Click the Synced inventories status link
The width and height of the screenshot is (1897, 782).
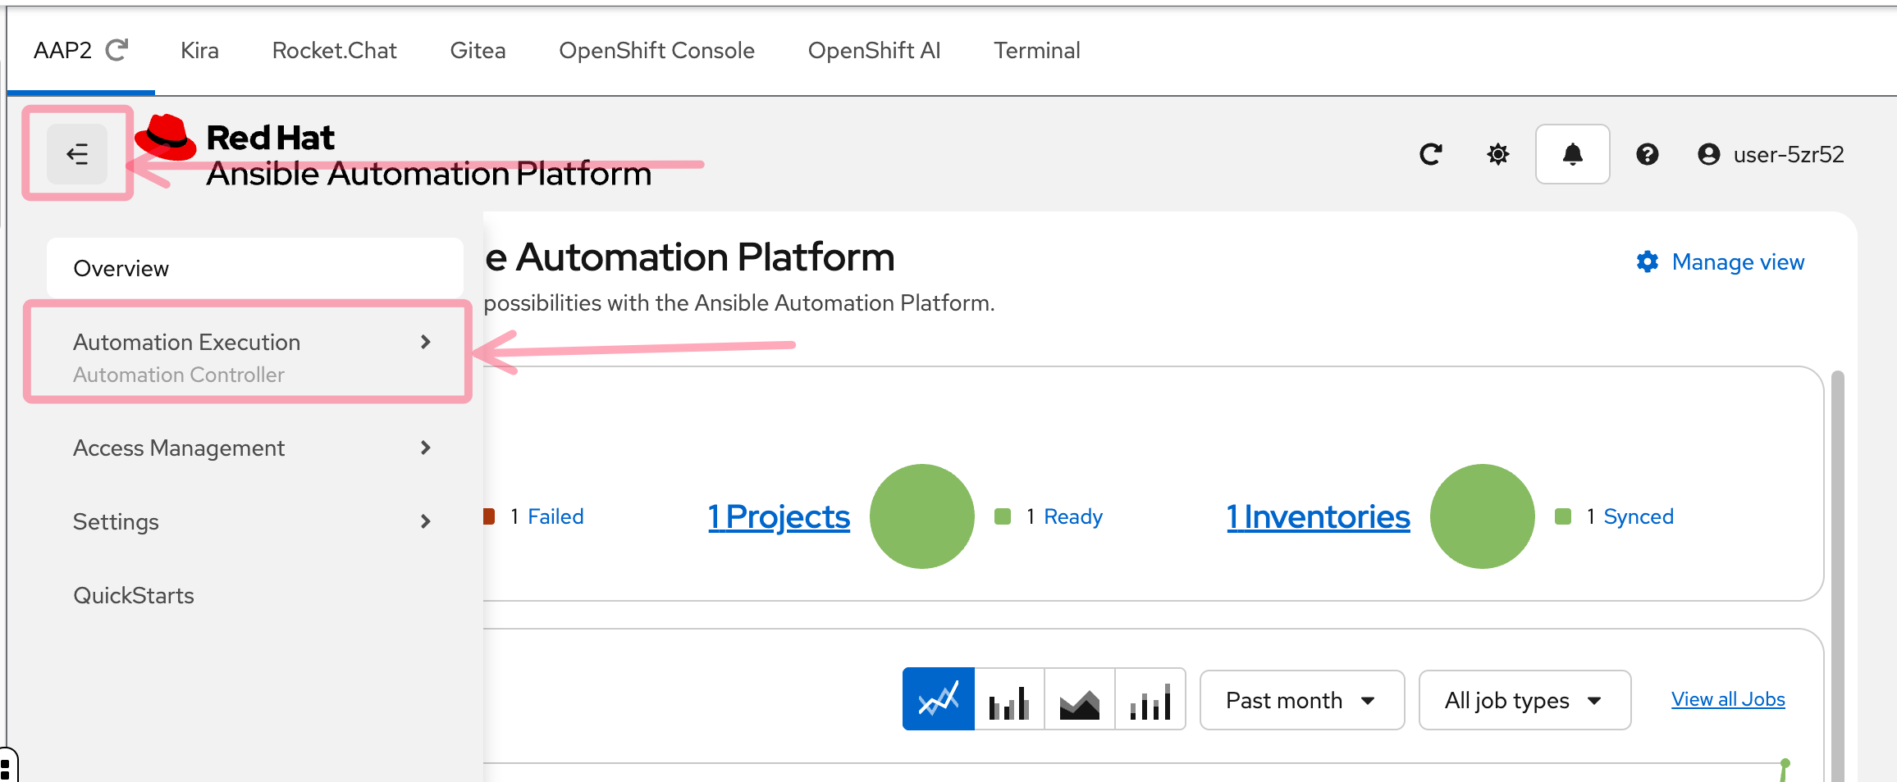tap(1639, 516)
